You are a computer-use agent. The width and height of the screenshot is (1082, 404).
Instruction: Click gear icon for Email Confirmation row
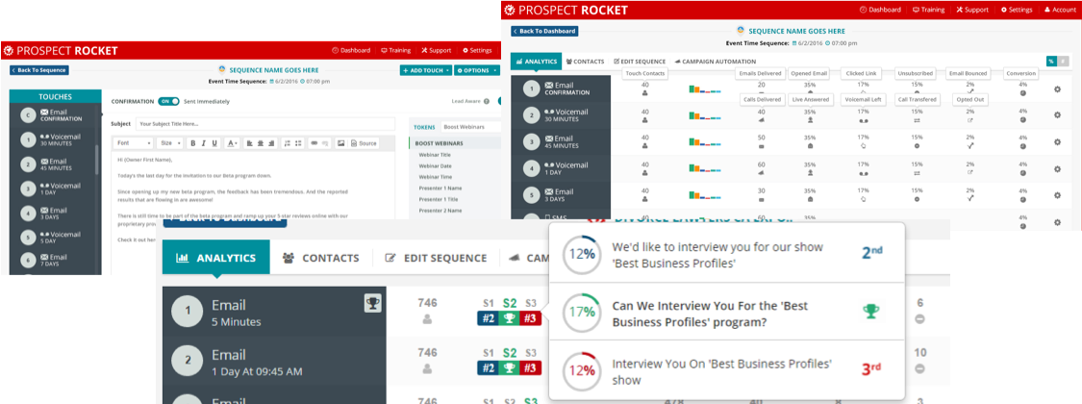click(1057, 89)
